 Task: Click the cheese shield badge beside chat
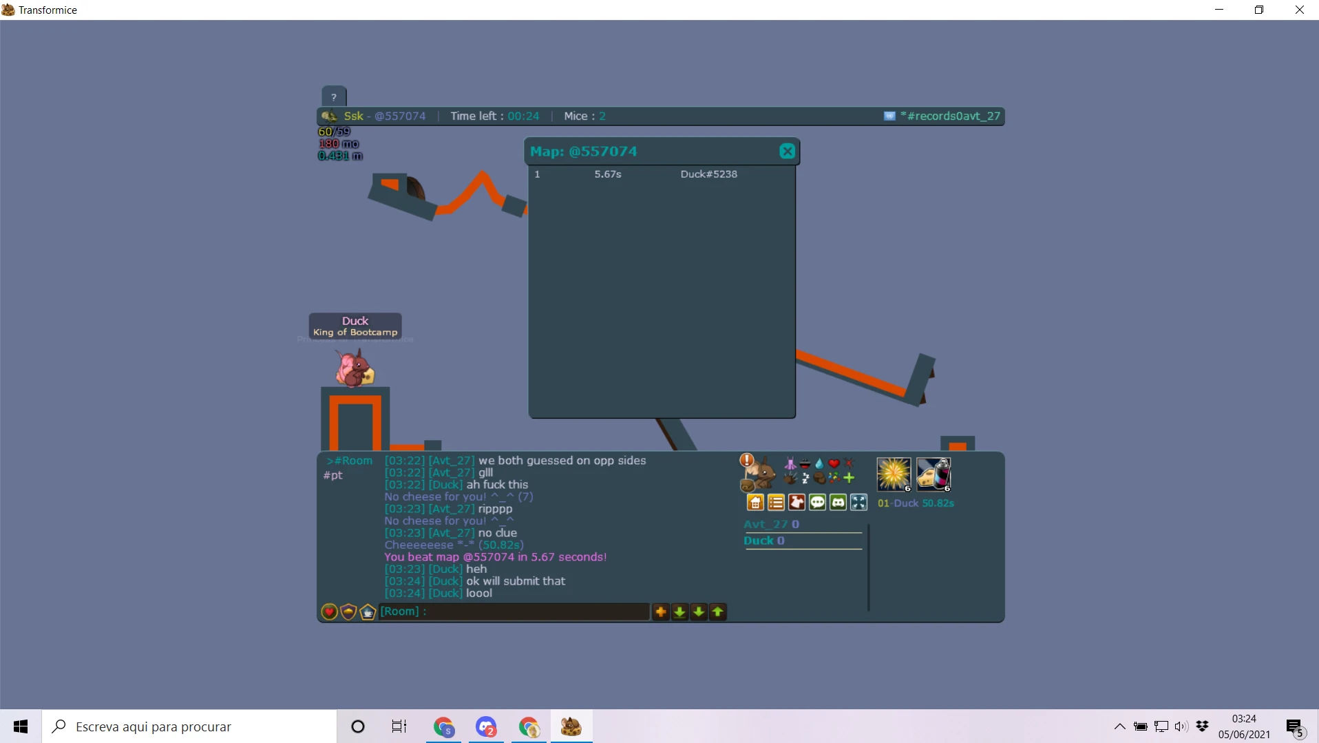(348, 611)
